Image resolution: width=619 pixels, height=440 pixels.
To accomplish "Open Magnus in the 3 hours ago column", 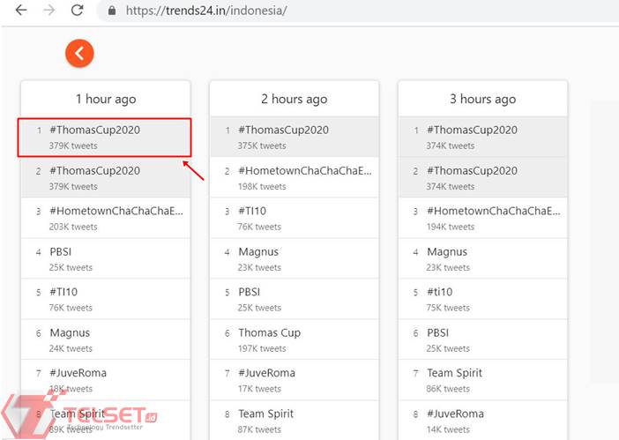I will pyautogui.click(x=447, y=252).
